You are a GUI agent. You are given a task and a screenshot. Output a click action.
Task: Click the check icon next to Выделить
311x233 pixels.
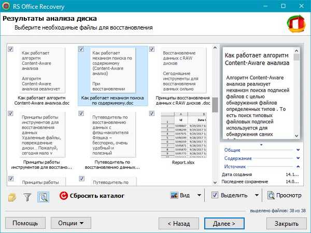[215, 195]
